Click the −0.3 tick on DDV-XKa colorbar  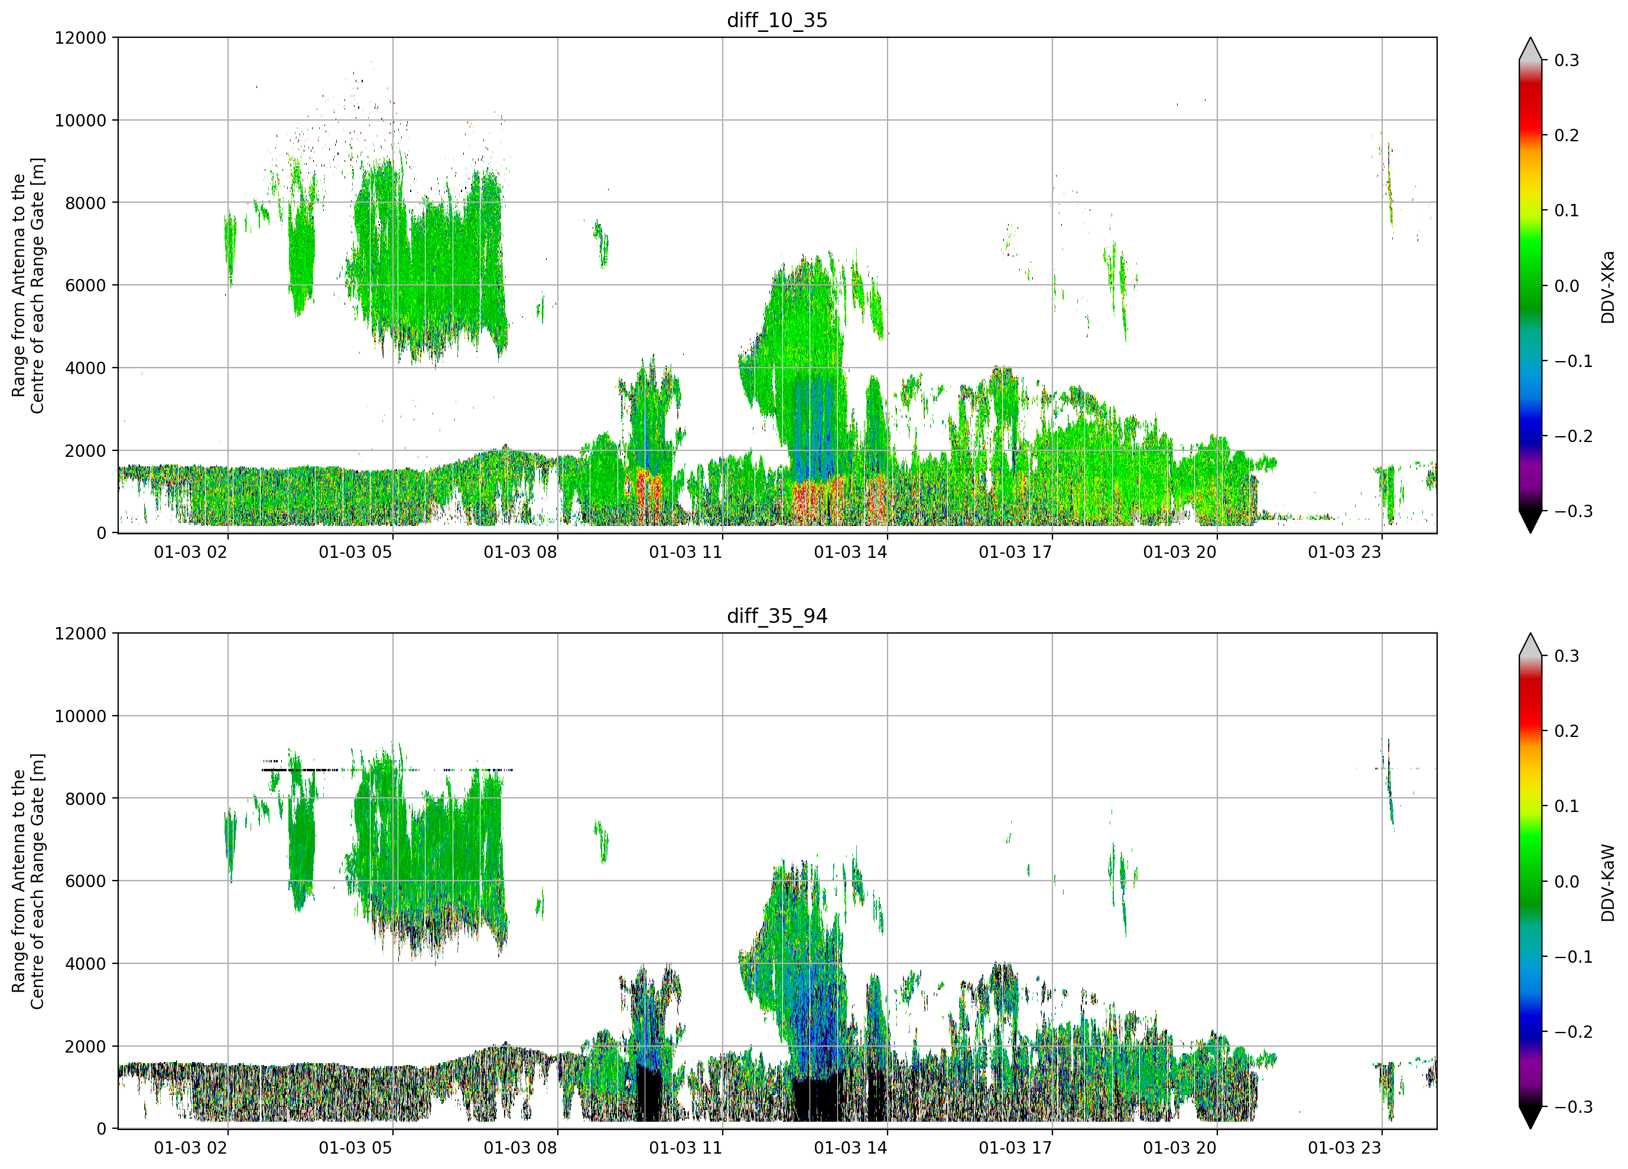pos(1574,511)
